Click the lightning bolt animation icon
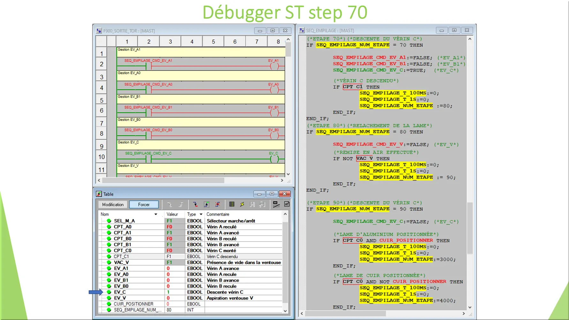The image size is (569, 320). (242, 205)
